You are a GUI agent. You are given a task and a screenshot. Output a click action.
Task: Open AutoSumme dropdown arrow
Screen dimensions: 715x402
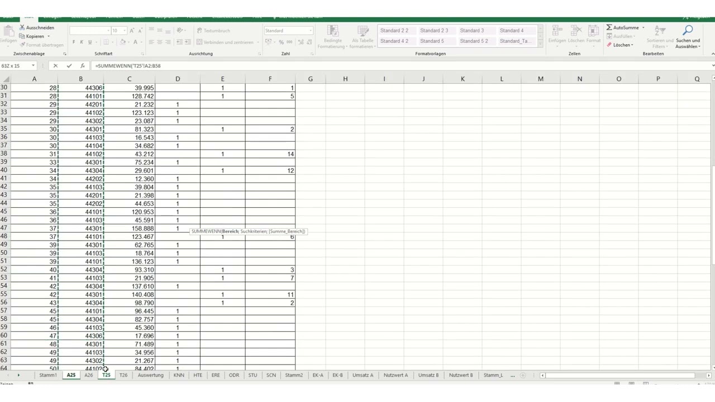pos(643,27)
